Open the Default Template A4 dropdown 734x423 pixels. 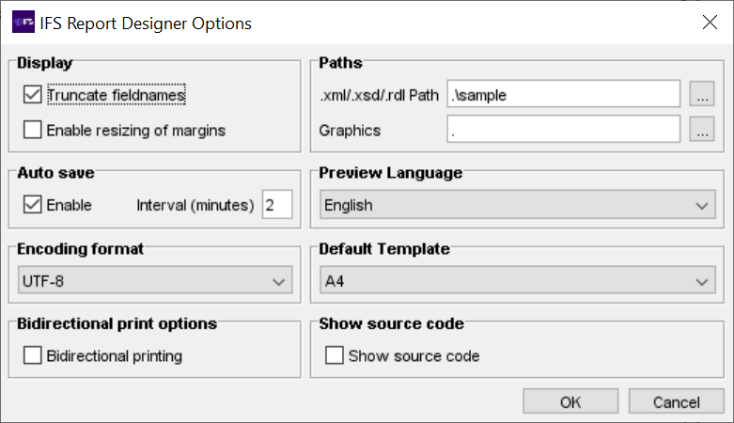pyautogui.click(x=518, y=281)
